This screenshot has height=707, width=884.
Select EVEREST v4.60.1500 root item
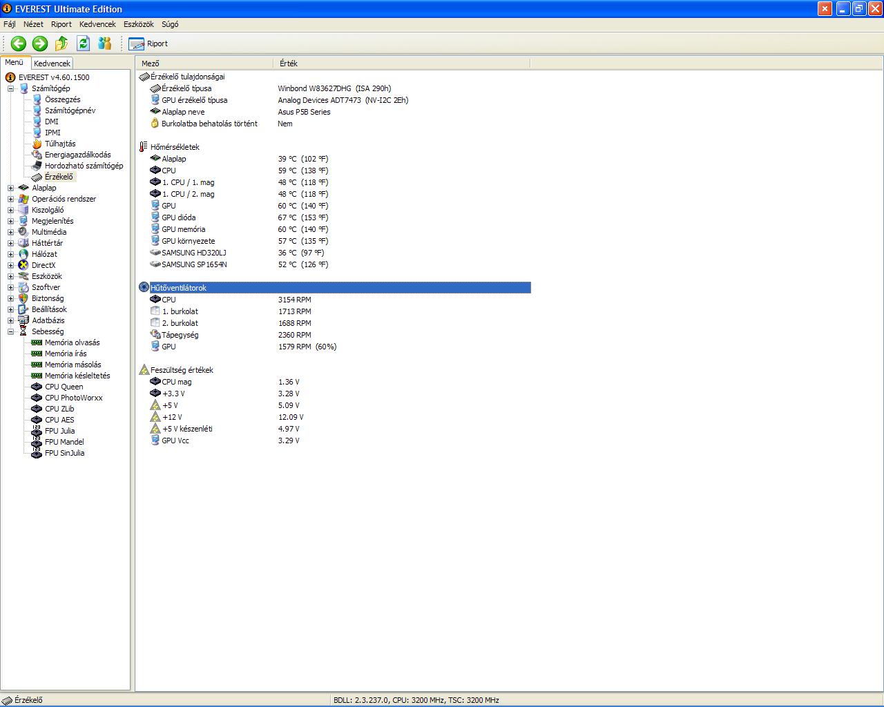click(54, 77)
